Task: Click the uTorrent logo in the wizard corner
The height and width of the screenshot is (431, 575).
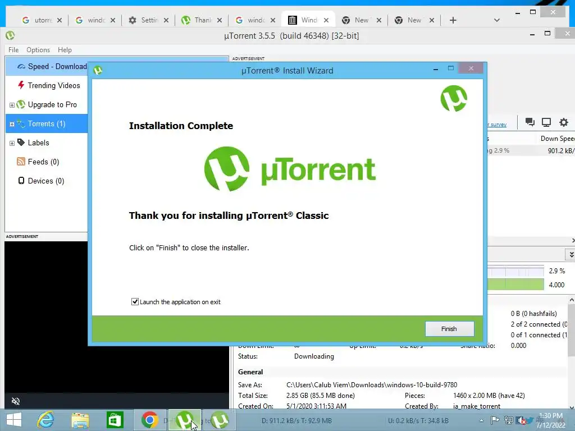Action: tap(454, 98)
